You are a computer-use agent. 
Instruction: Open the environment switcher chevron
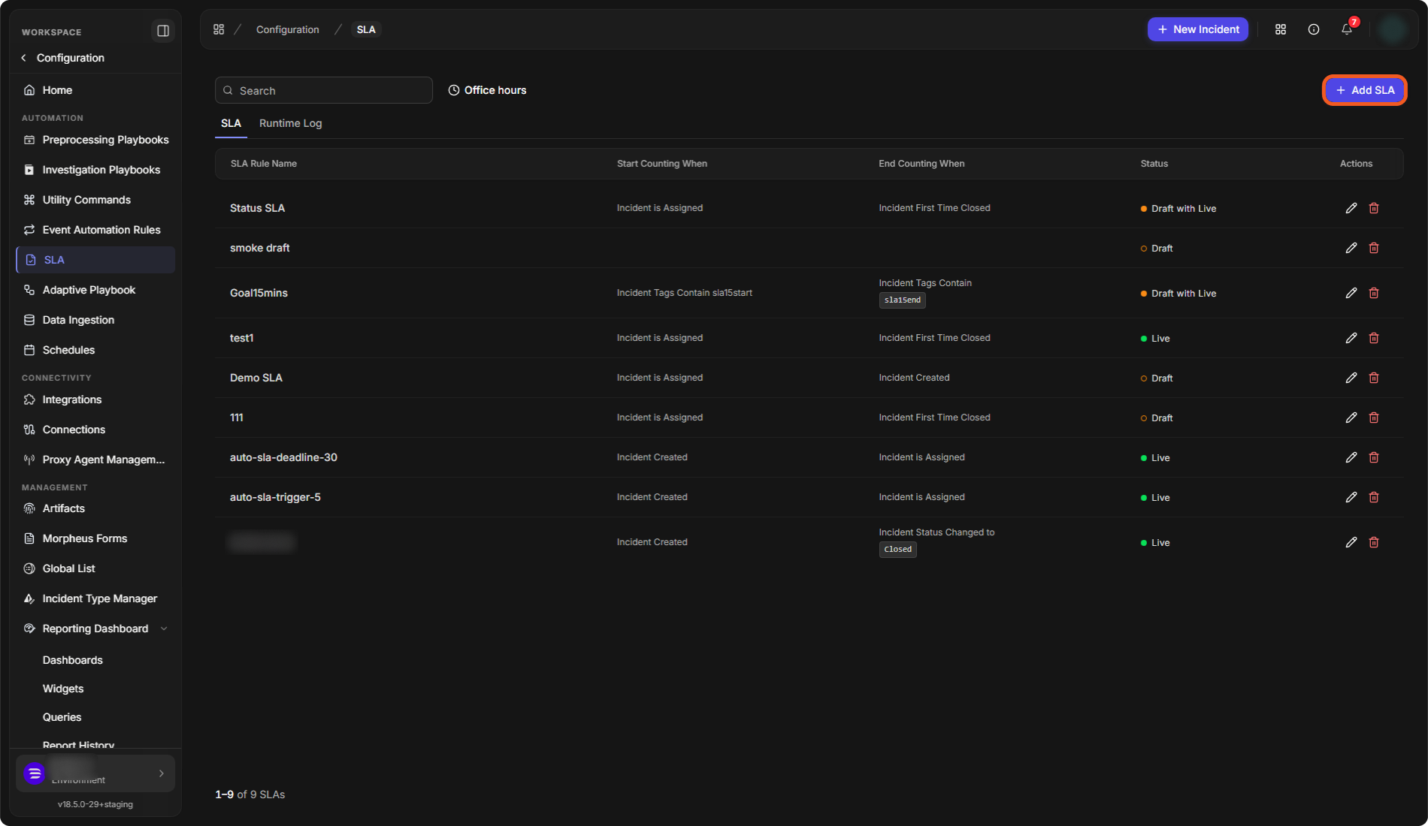[x=161, y=773]
